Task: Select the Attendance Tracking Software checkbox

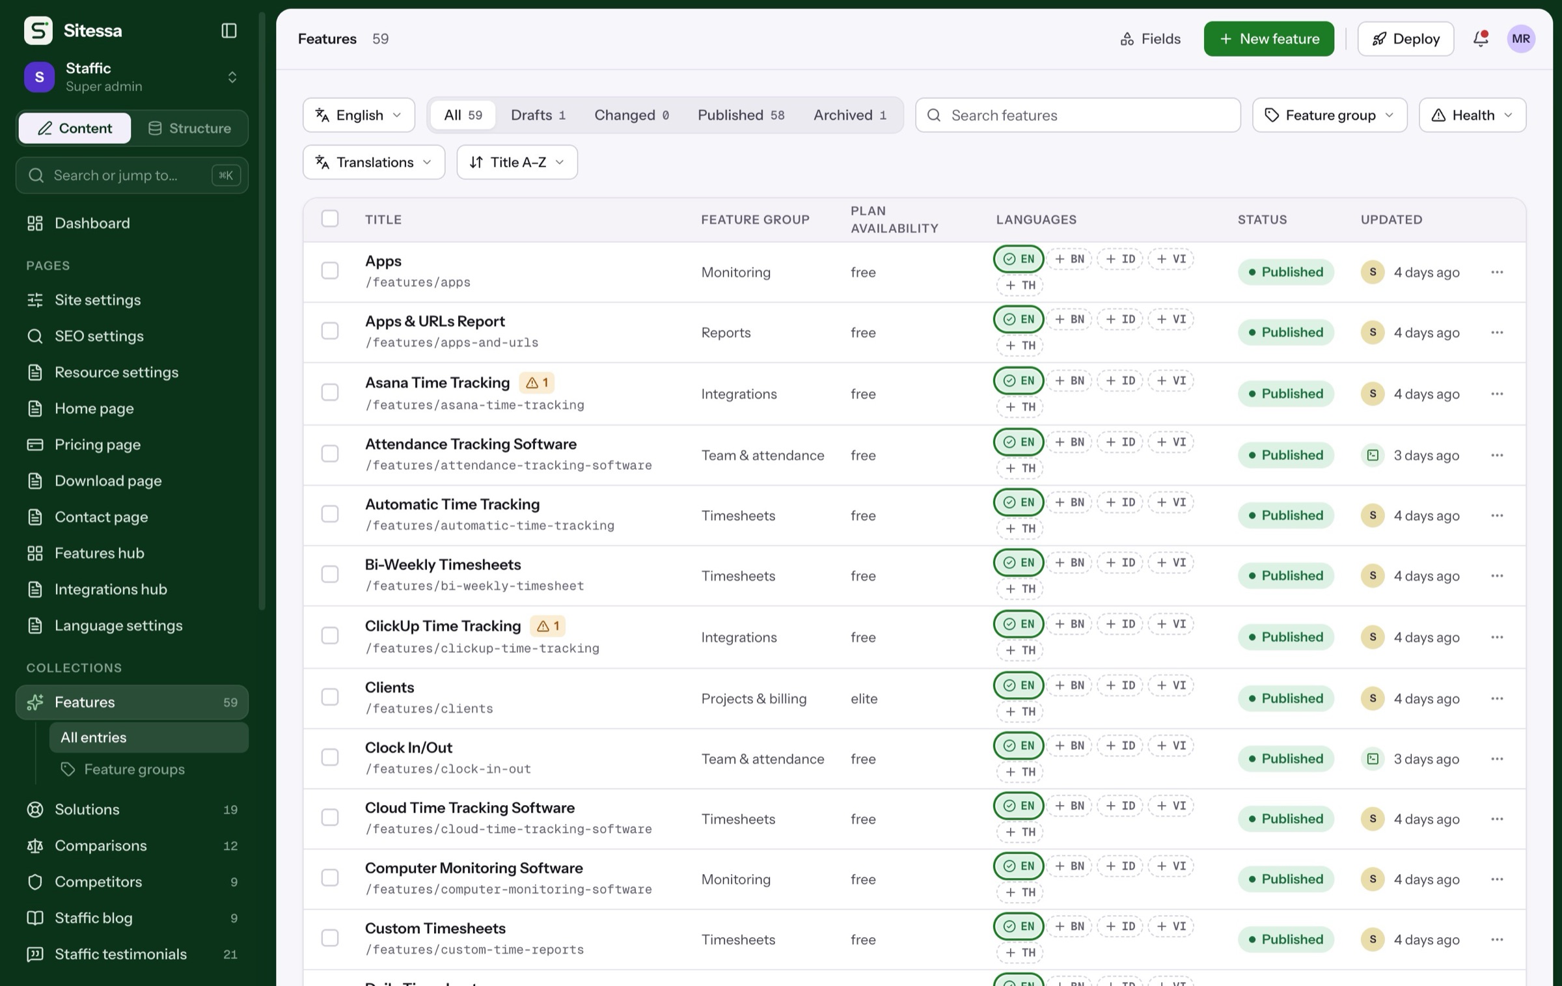Action: [330, 454]
